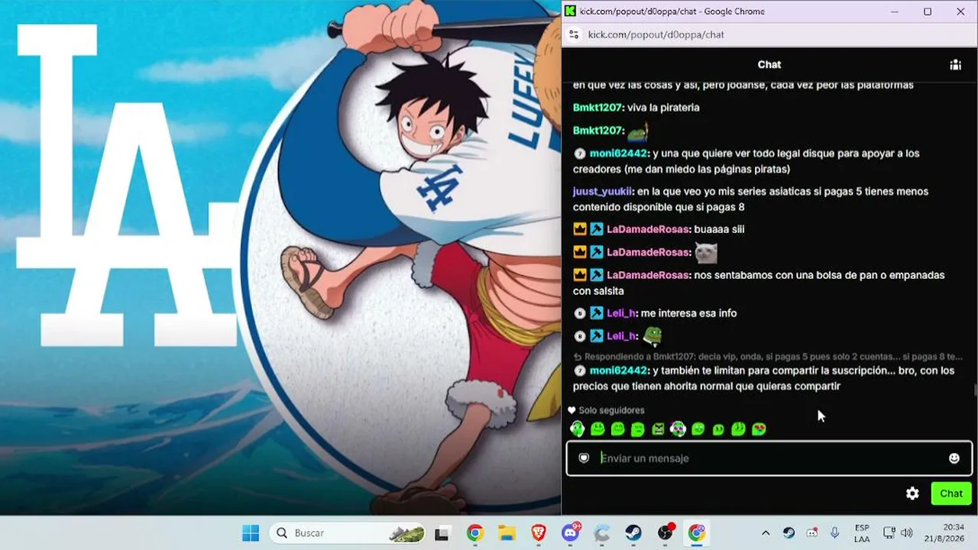
Task: Open chat settings gear
Action: click(x=912, y=493)
